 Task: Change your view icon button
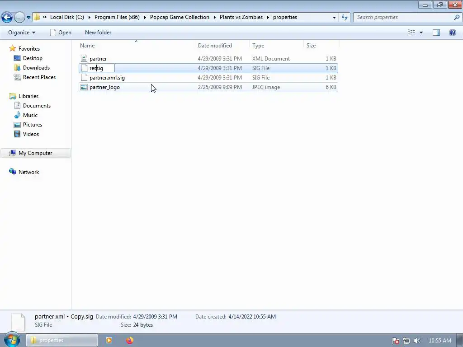pos(411,33)
